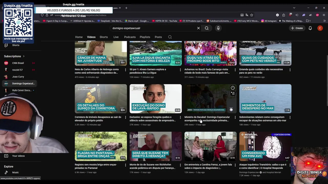Bookmark this page with star icon
Image resolution: width=328 pixels, height=184 pixels.
pyautogui.click(x=252, y=15)
